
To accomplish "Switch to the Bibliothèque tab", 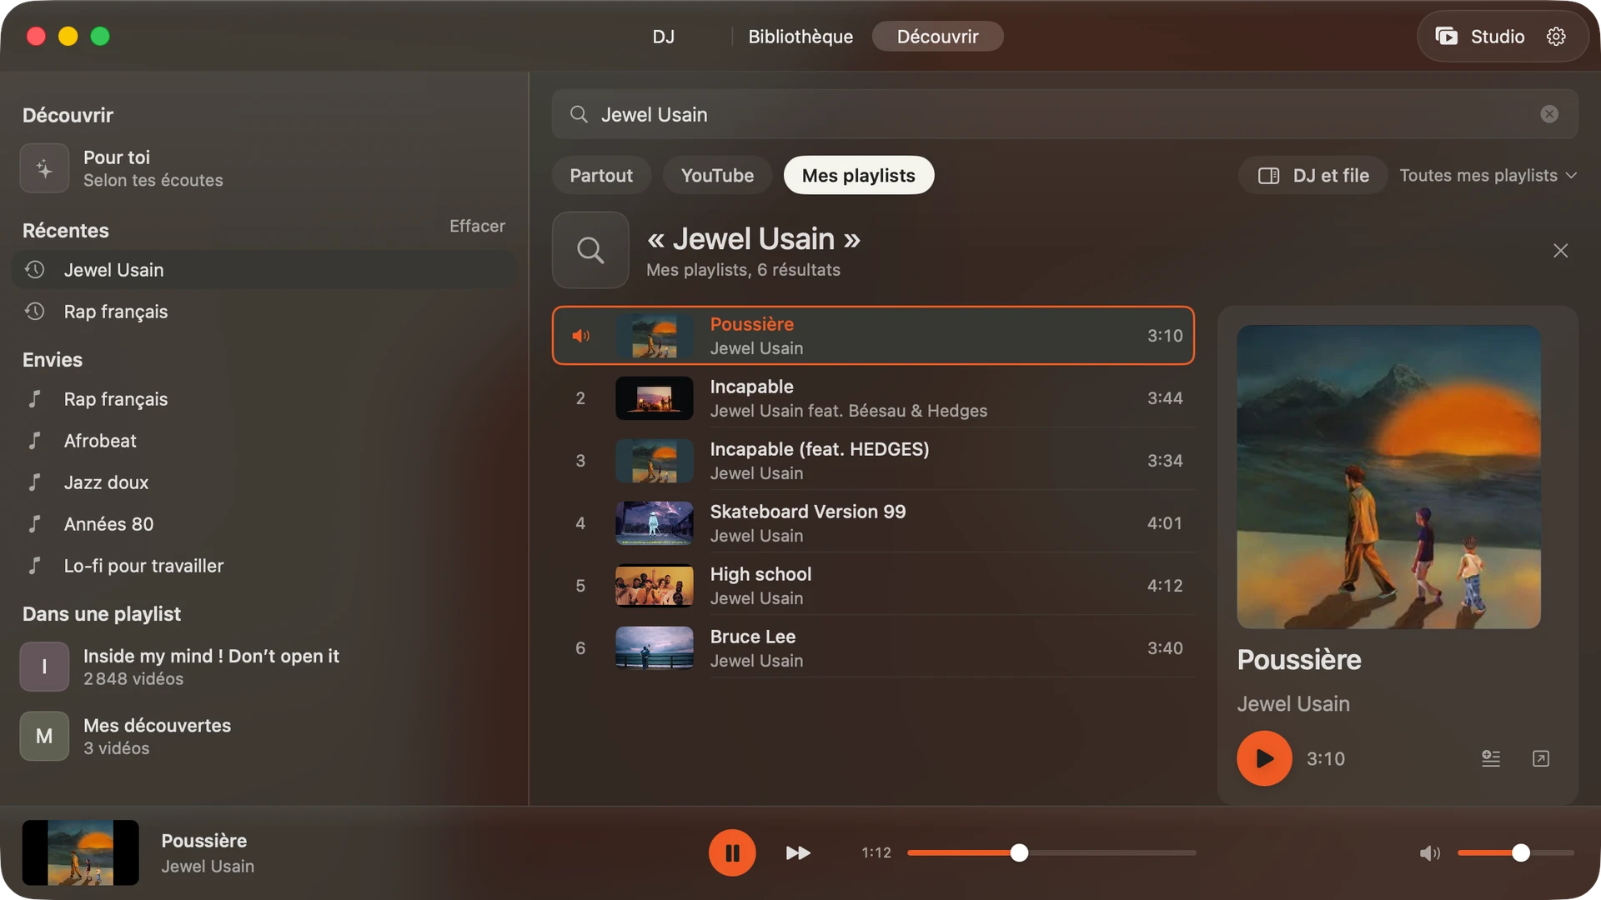I will coord(800,37).
